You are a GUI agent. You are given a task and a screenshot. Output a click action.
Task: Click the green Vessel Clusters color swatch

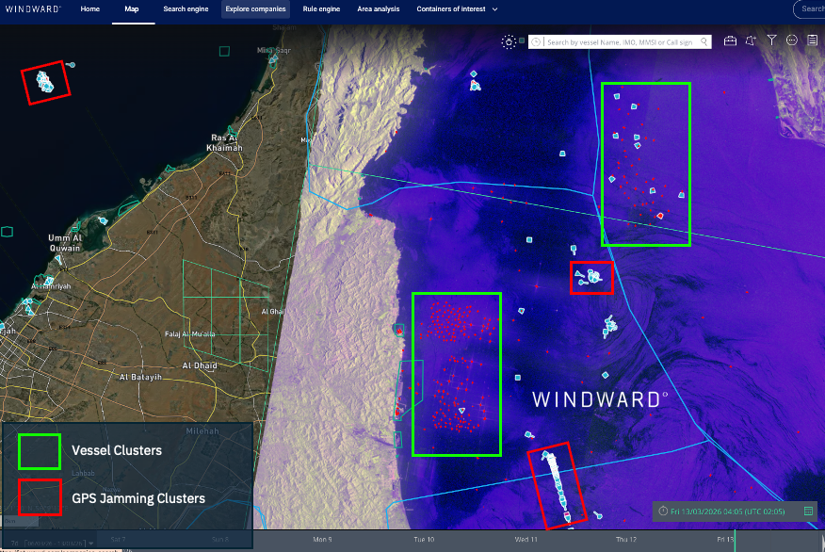39,451
